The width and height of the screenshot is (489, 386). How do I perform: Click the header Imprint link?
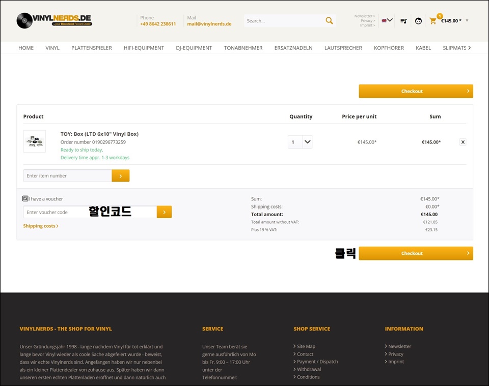(368, 25)
